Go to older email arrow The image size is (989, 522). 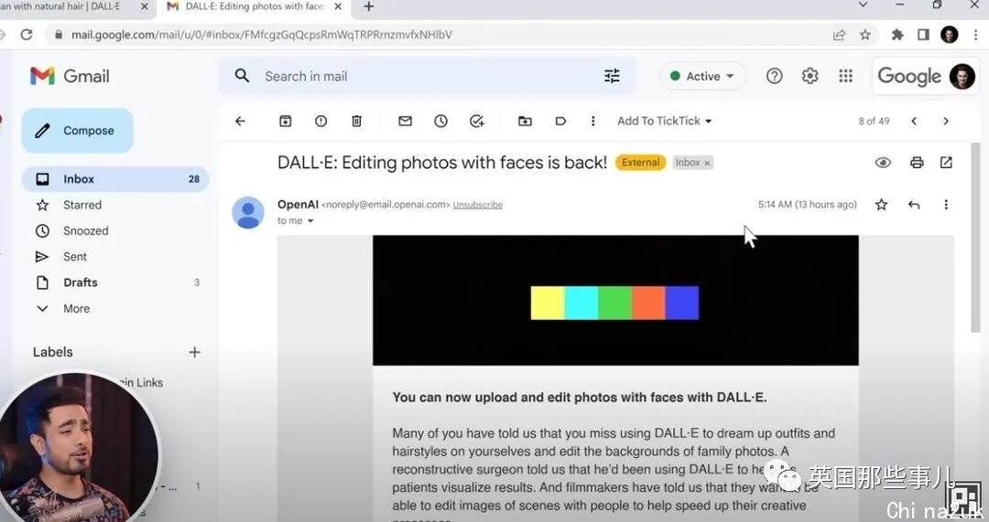pos(945,121)
